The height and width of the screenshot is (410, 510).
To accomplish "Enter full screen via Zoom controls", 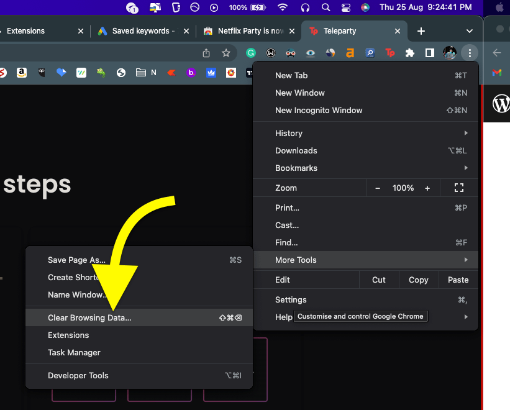I will 458,187.
